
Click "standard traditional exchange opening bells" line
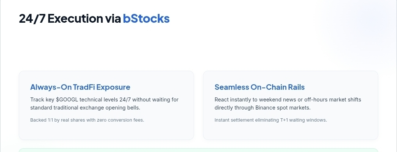pyautogui.click(x=85, y=108)
